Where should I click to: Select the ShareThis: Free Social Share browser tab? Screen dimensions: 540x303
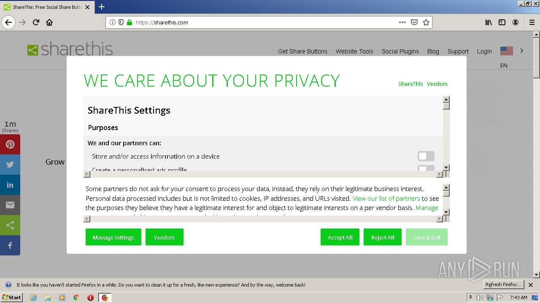46,7
